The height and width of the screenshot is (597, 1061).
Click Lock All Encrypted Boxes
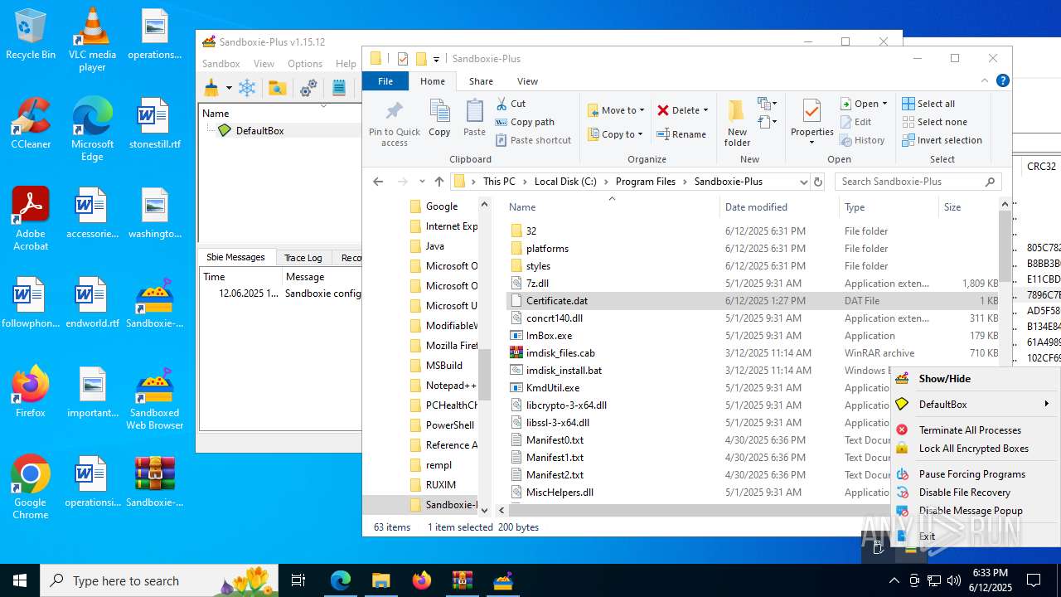(973, 449)
